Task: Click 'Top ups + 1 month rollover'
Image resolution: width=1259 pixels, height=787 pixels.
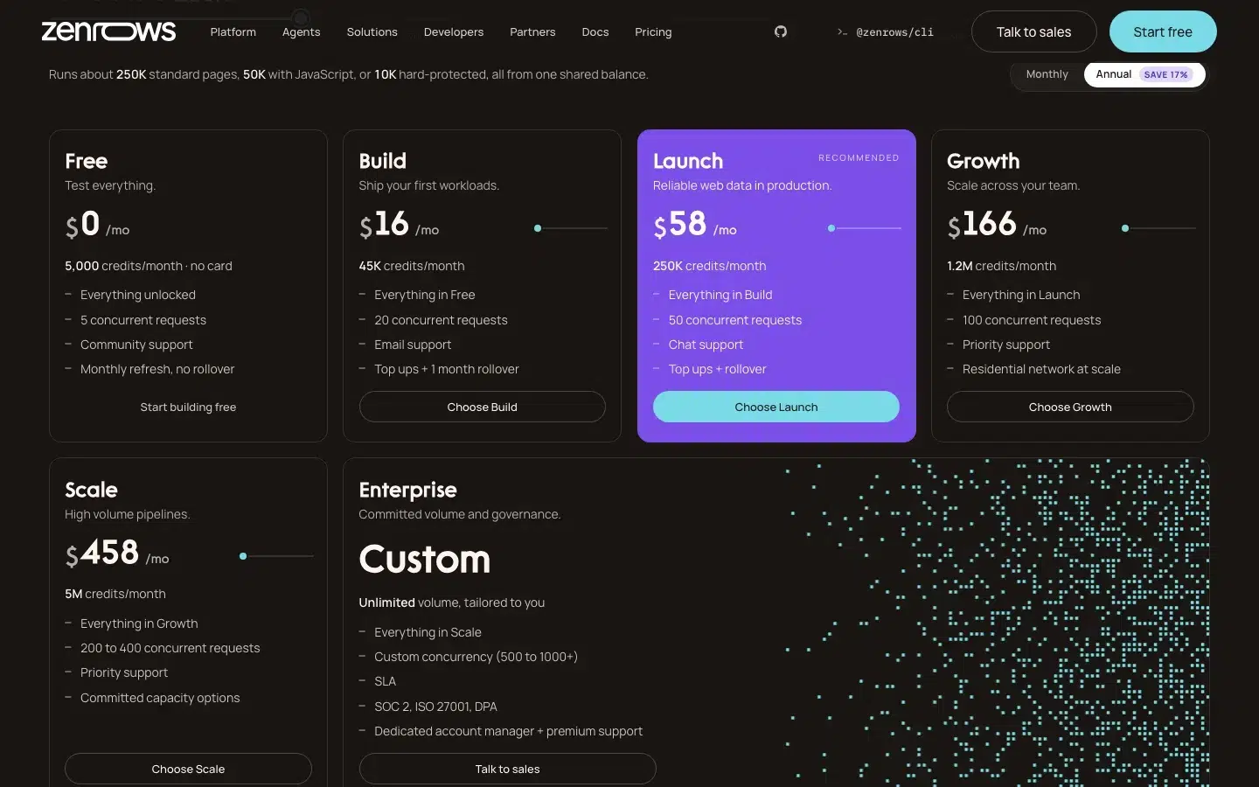Action: 447,369
